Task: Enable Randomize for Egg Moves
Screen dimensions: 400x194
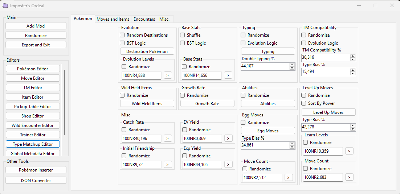Action: click(243, 122)
